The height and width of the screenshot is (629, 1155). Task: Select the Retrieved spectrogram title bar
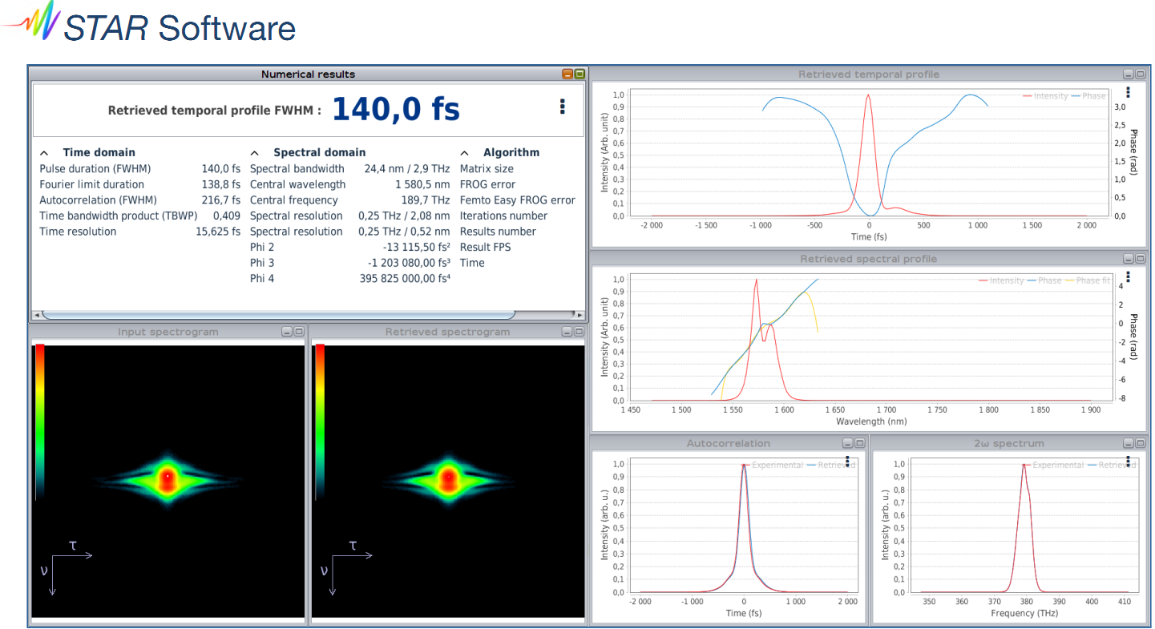click(447, 332)
